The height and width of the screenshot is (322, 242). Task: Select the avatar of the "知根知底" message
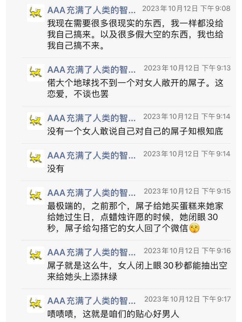[x=36, y=121]
